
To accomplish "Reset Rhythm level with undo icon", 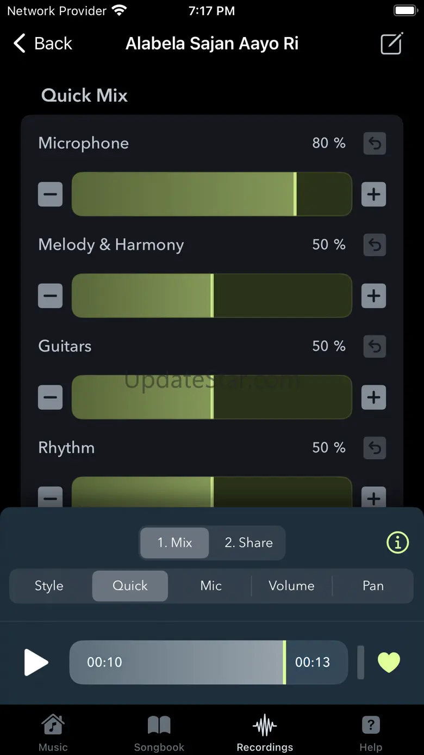I will pyautogui.click(x=375, y=448).
